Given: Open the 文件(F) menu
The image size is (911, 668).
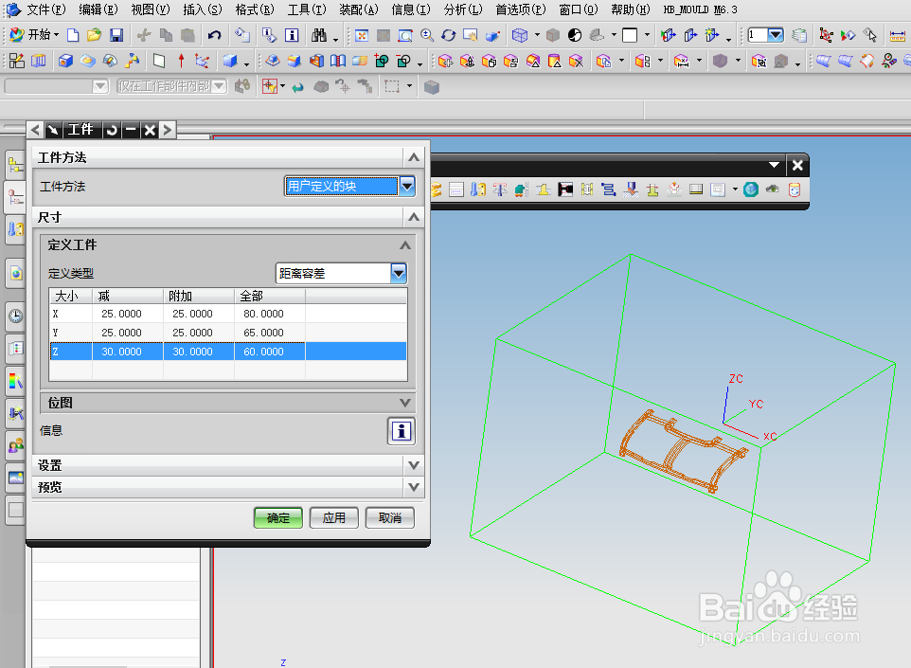Looking at the screenshot, I should 46,9.
